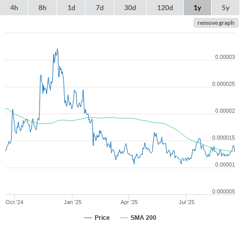
Task: Toggle the SMA 200 legend entry
Action: (x=143, y=218)
